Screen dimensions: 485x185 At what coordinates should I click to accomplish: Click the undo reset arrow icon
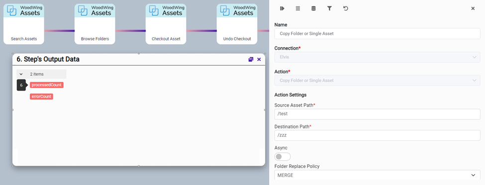[346, 8]
